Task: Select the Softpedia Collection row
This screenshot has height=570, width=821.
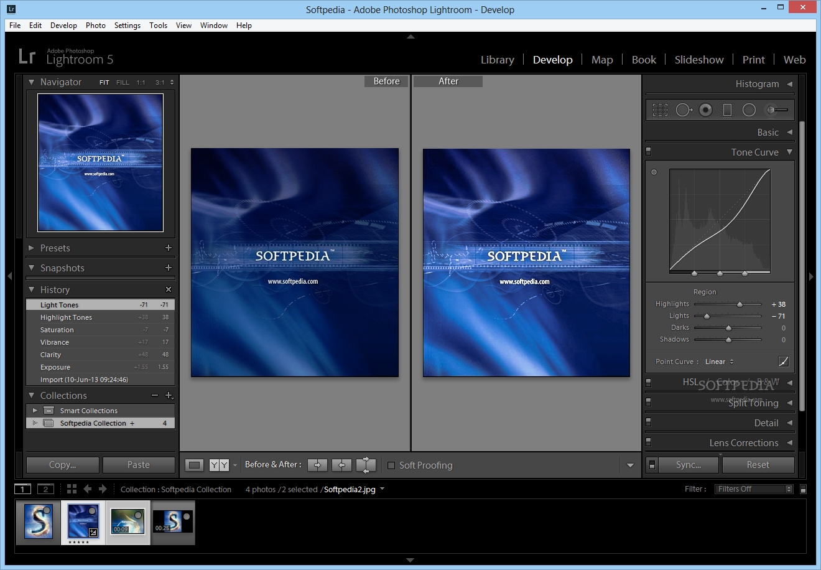Action: (100, 423)
